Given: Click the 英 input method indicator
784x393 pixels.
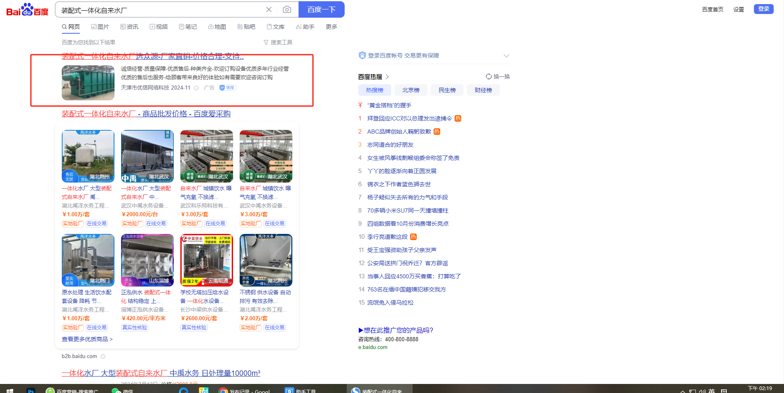Looking at the screenshot, I should point(712,391).
